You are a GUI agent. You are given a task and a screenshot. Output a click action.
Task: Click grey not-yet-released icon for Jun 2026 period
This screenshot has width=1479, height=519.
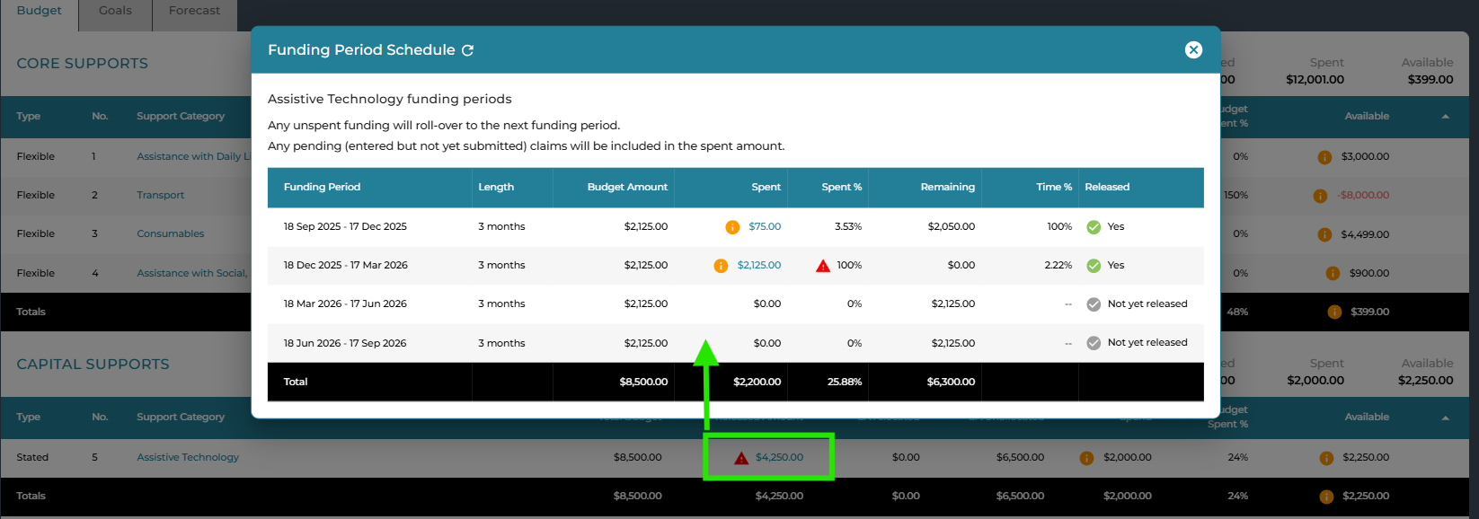1094,343
